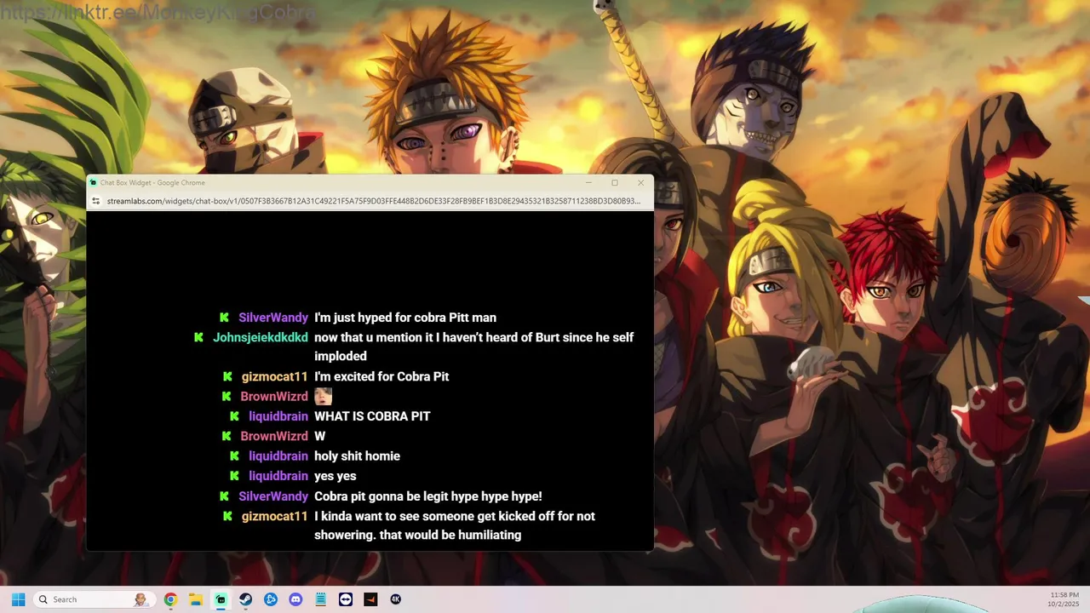1090x613 pixels.
Task: Click the Kick badge on BrownWizrd's emote message
Action: (x=227, y=397)
